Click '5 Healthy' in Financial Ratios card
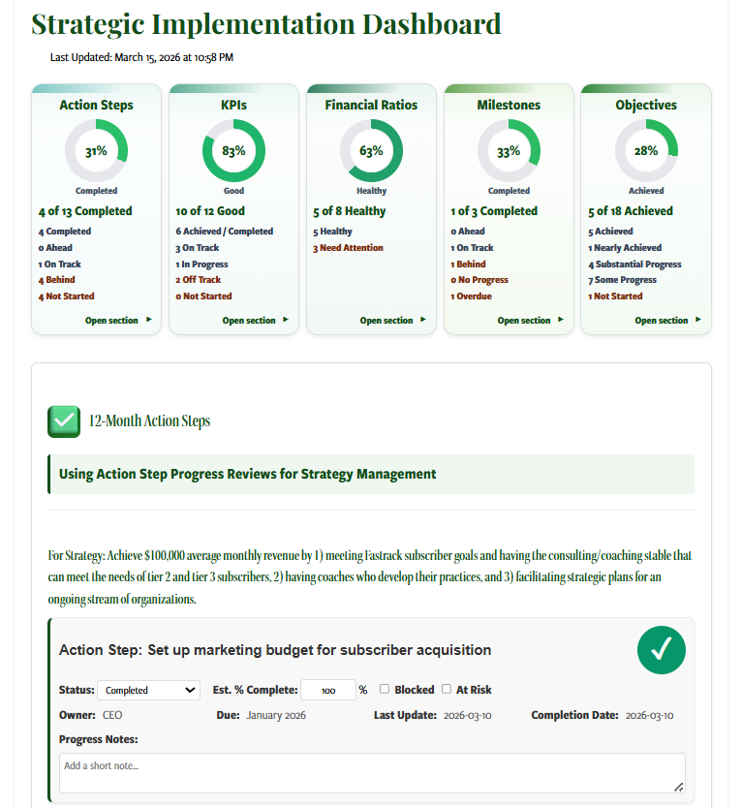The height and width of the screenshot is (808, 742). pos(333,232)
